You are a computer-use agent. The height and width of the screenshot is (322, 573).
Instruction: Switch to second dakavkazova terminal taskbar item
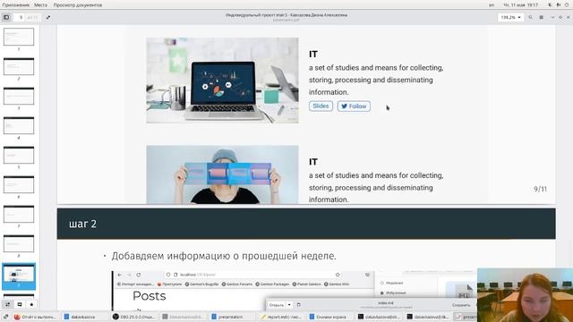[428, 317]
